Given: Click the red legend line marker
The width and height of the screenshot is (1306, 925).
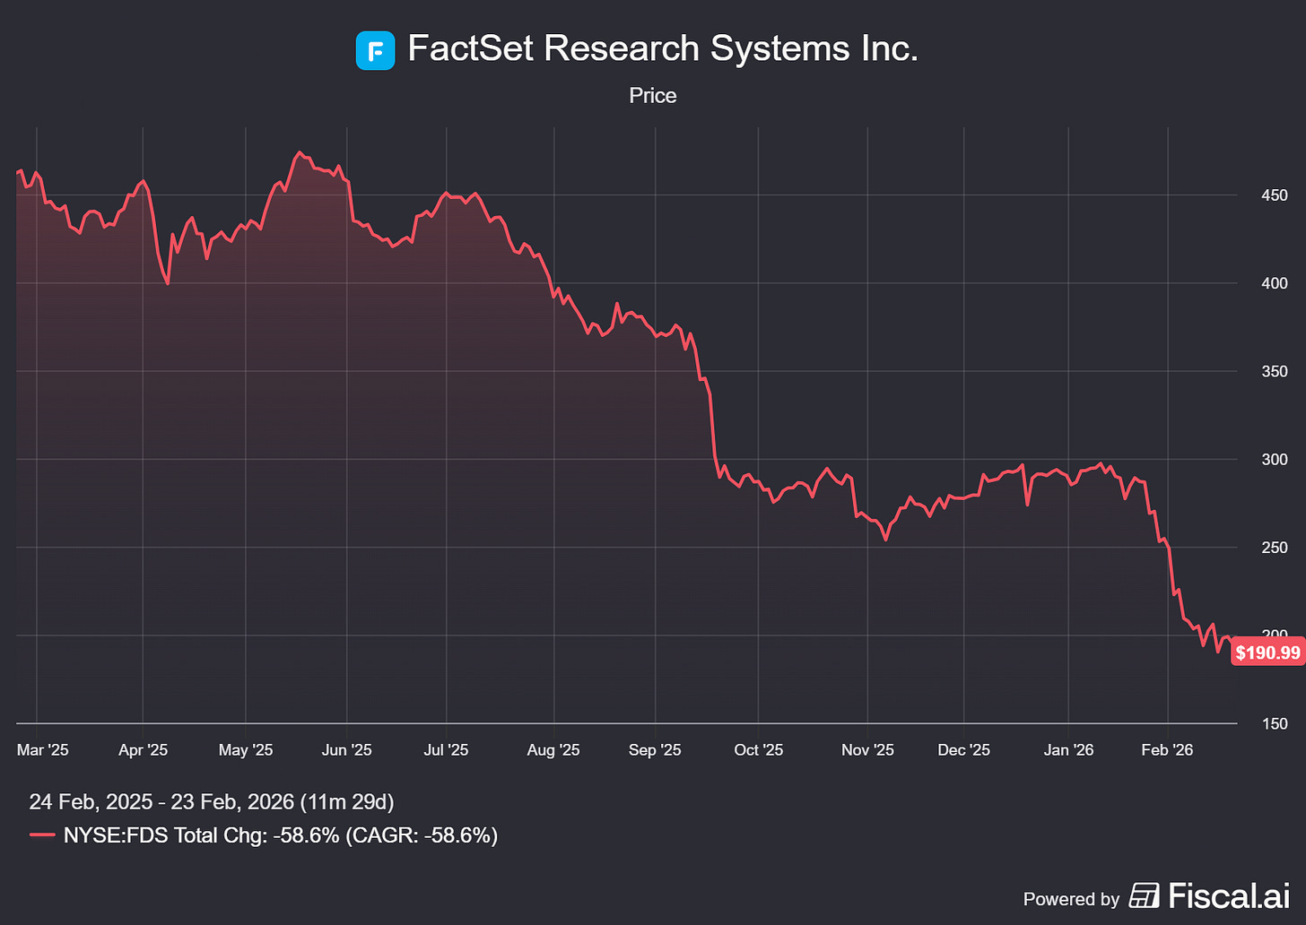Looking at the screenshot, I should coord(42,835).
